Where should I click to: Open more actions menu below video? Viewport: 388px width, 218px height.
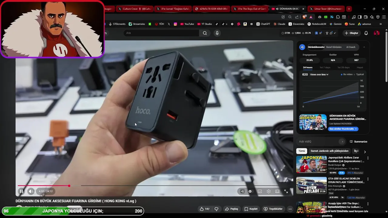pyautogui.click(x=290, y=209)
